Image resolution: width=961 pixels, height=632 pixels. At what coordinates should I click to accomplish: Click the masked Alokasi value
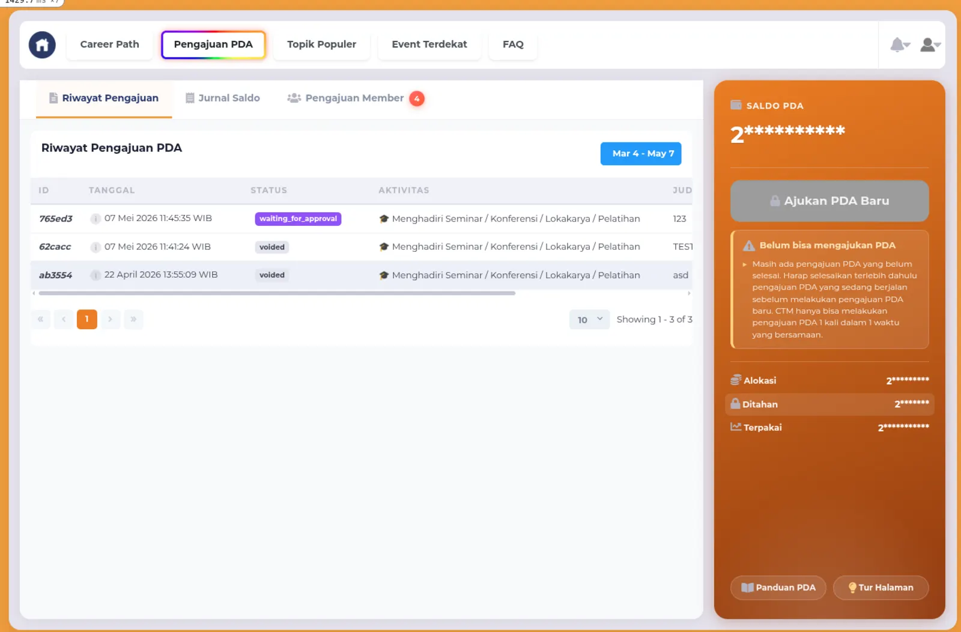[x=908, y=380]
